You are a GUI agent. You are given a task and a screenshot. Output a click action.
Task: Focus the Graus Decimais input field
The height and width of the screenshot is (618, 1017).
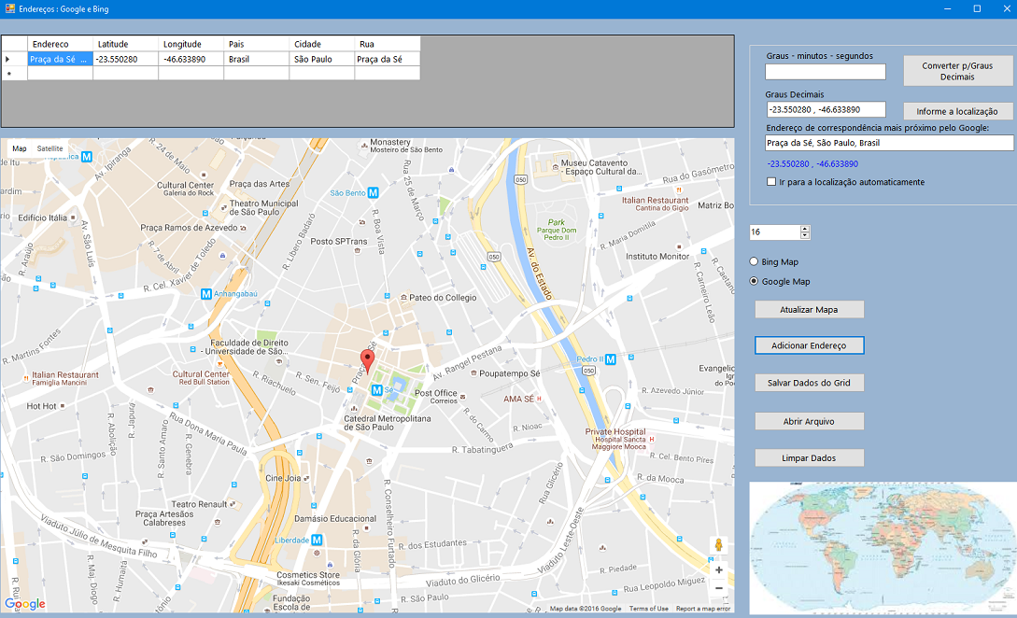[x=825, y=109]
